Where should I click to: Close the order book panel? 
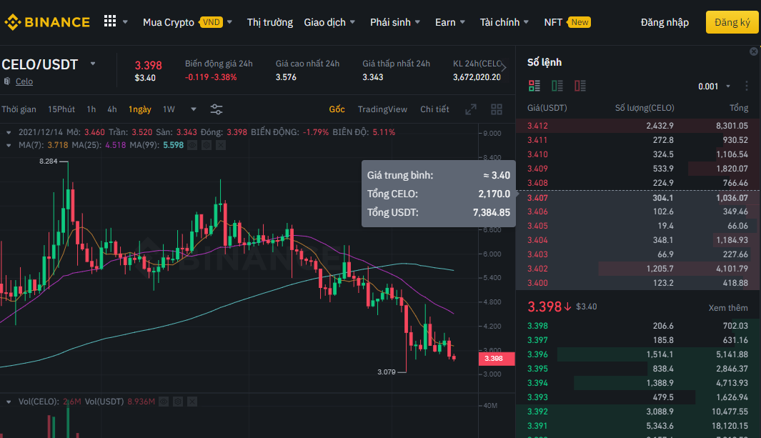754,51
